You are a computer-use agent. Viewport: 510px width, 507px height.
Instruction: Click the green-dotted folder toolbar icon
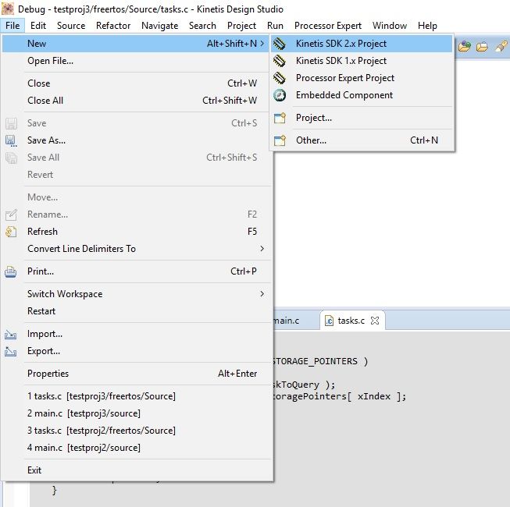465,47
